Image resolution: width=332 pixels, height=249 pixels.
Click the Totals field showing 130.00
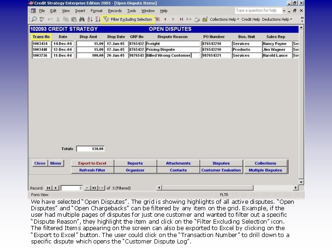tap(90, 149)
